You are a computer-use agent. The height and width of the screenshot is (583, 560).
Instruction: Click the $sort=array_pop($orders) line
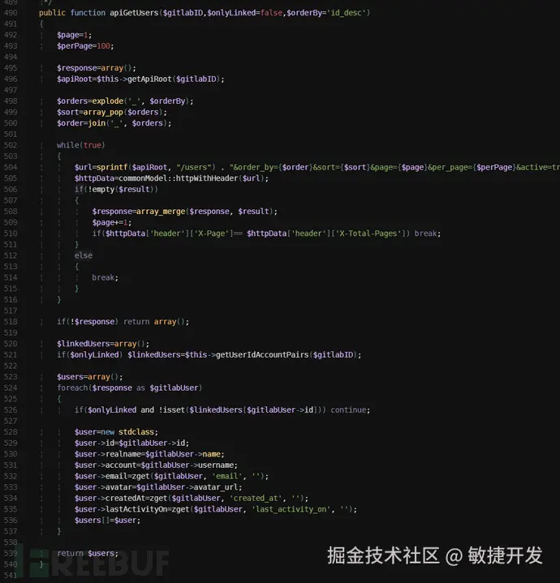pos(112,112)
